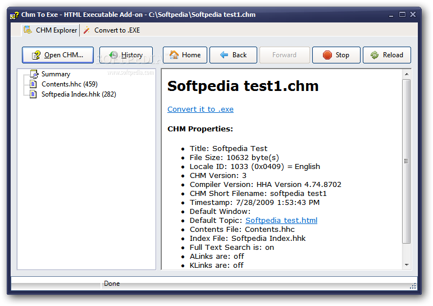Viewport: 433px width, 306px height.
Task: Click the 'ALinks are: off' line
Action: 217,256
